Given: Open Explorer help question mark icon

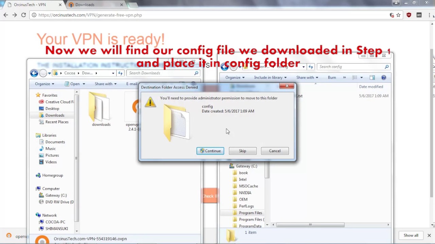Looking at the screenshot, I should (384, 77).
